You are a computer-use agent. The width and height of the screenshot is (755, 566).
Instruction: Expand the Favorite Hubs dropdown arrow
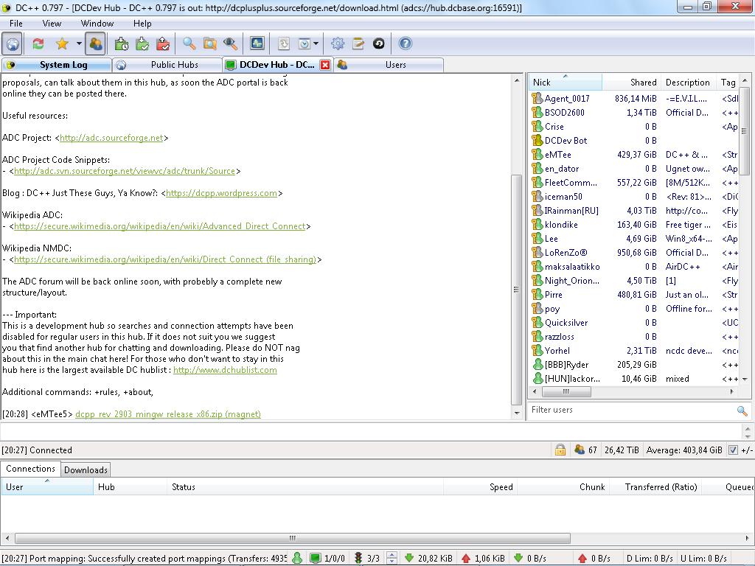[x=79, y=43]
